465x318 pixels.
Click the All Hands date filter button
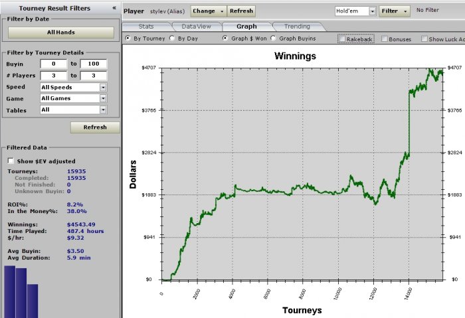pos(60,32)
